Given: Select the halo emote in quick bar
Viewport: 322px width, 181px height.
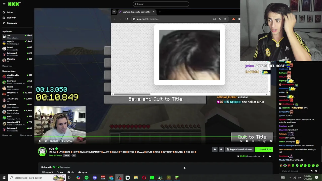Looking at the screenshot, I should (301, 165).
